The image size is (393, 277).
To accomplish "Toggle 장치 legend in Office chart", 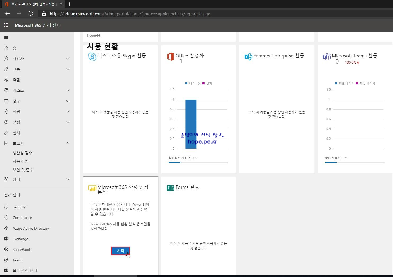I will pyautogui.click(x=207, y=83).
